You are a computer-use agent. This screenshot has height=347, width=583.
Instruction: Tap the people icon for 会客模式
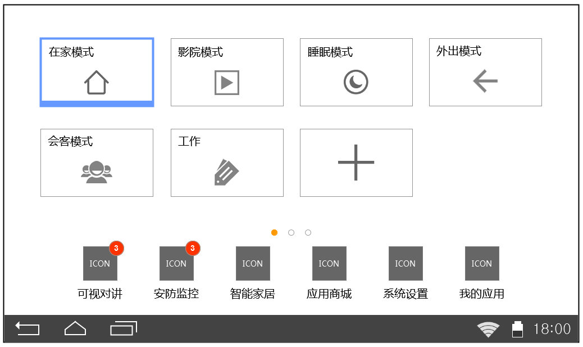[x=97, y=172]
